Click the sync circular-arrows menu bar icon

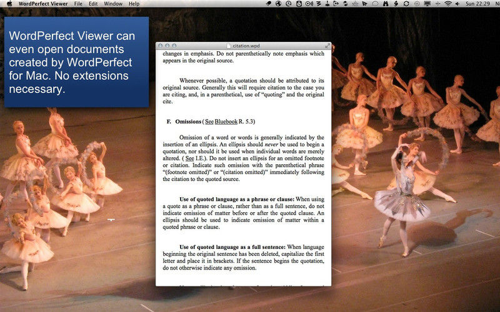pos(406,4)
